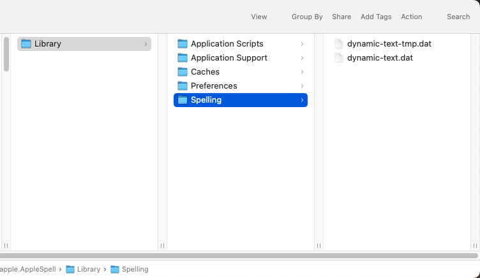This screenshot has height=278, width=480.
Task: Select the Preferences folder icon
Action: (x=183, y=86)
